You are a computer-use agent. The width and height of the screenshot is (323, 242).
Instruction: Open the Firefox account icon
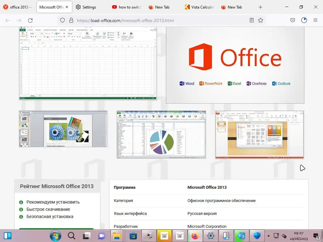[x=304, y=20]
